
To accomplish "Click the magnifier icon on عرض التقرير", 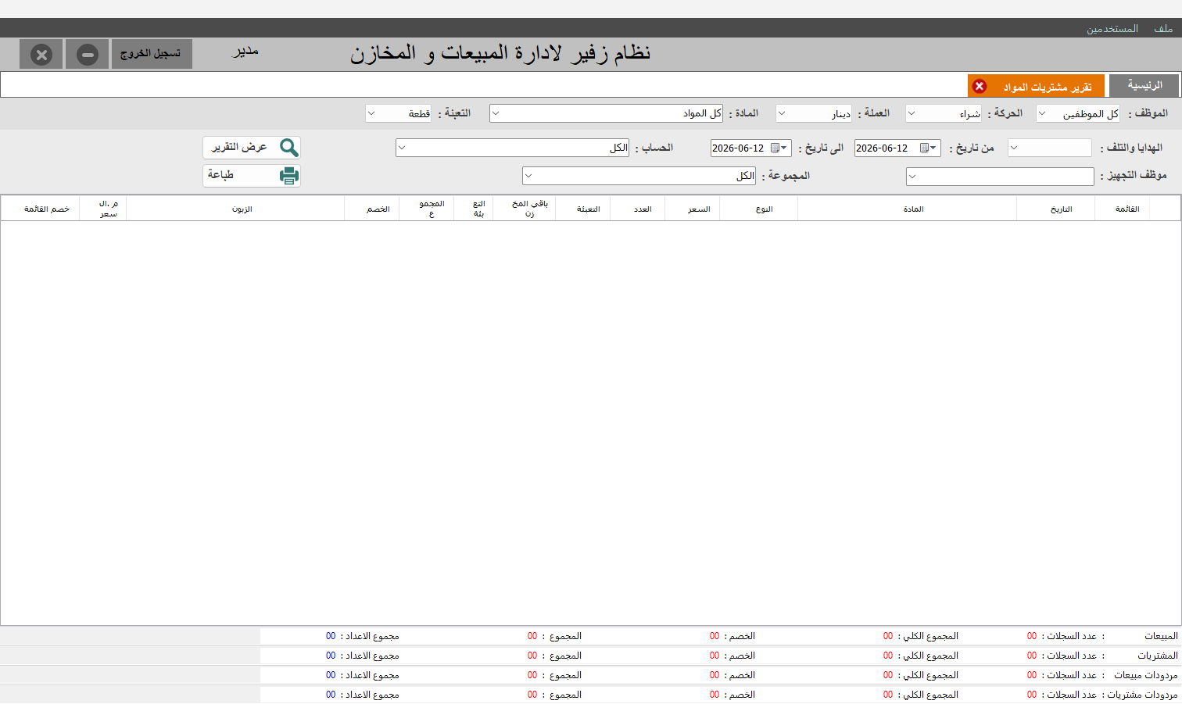I will pos(289,148).
